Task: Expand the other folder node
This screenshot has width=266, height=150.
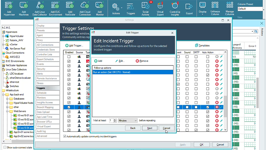Action: click(x=7, y=107)
